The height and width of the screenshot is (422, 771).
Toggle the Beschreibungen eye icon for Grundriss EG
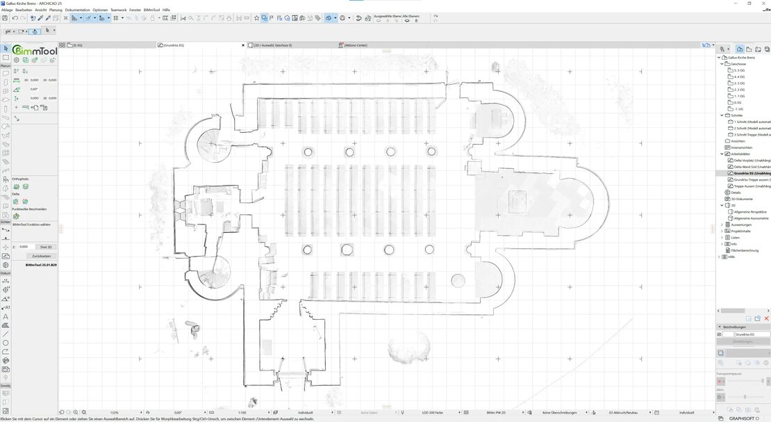[719, 334]
